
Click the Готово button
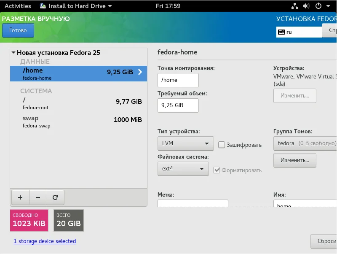[18, 30]
